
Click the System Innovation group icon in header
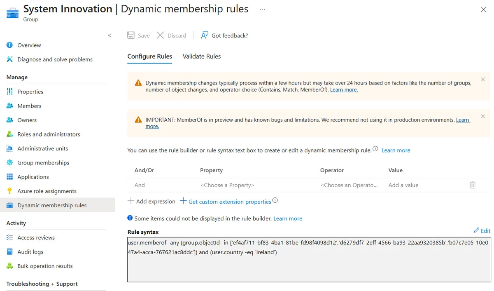(x=12, y=12)
